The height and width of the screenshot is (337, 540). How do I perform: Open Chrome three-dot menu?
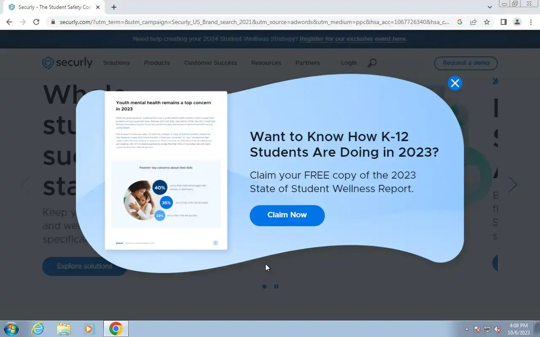pyautogui.click(x=531, y=22)
